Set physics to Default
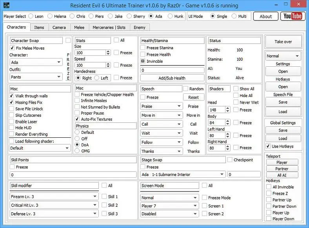The image size is (309, 228). click(77, 132)
